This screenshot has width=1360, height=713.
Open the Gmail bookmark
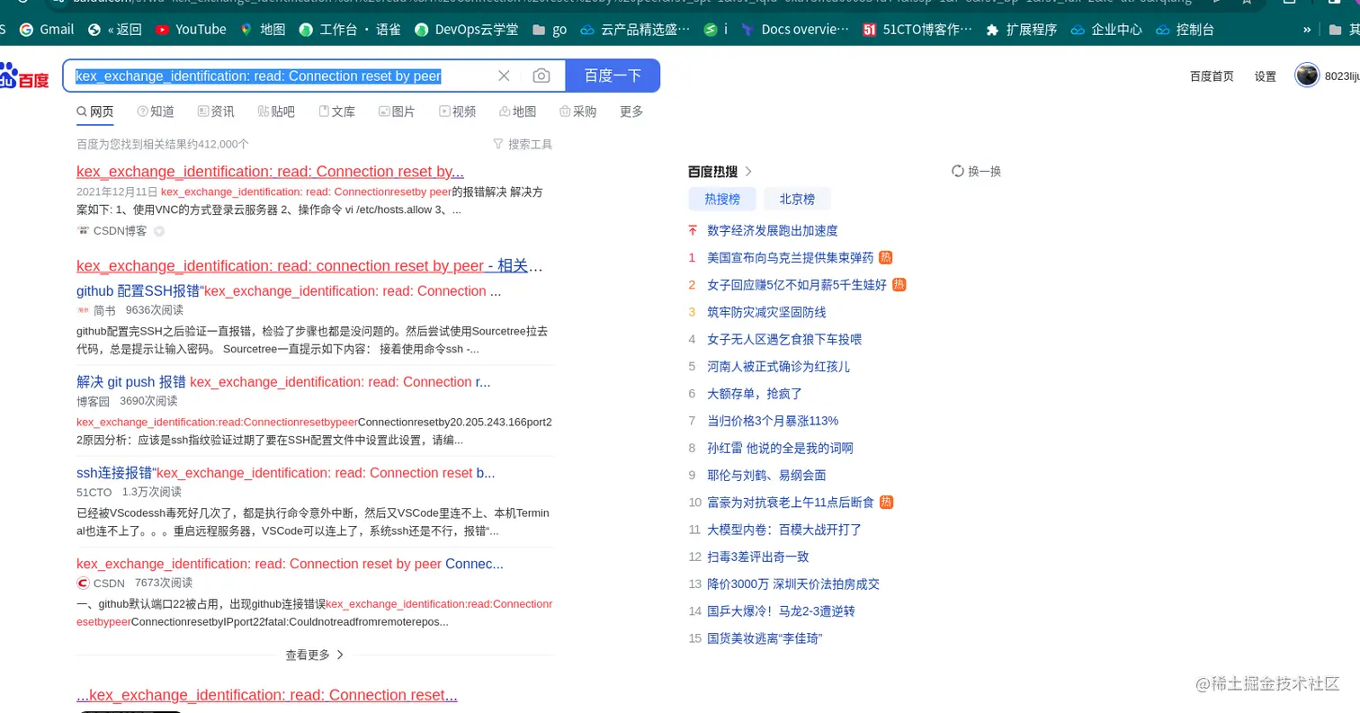click(47, 30)
